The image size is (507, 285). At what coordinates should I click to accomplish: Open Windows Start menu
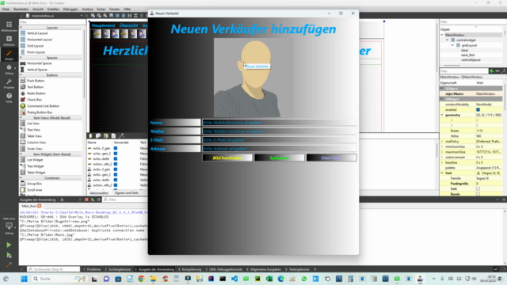pyautogui.click(x=24, y=279)
